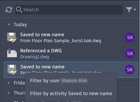Collapse the Today group

(x=9, y=25)
